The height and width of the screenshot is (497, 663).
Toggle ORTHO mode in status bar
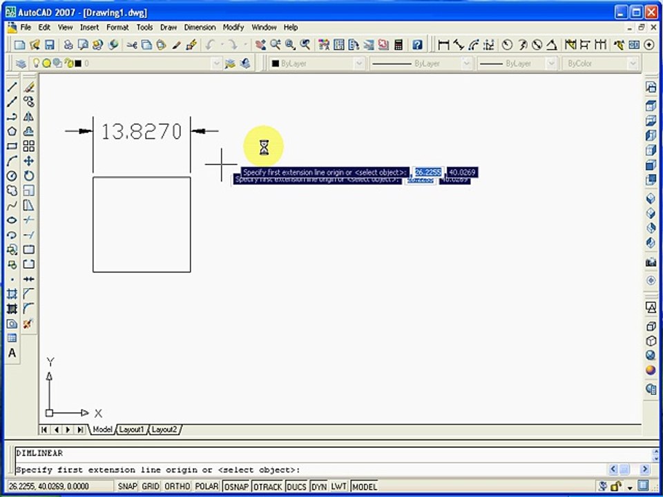point(177,487)
